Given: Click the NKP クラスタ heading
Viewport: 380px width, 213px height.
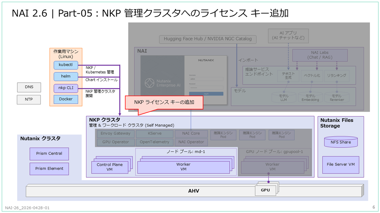Looking at the screenshot, I should [x=104, y=120].
